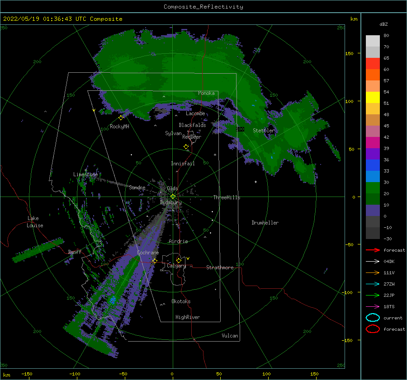Screen dimensions: 407x380
Task: Click the Calgary city label
Action: click(176, 266)
